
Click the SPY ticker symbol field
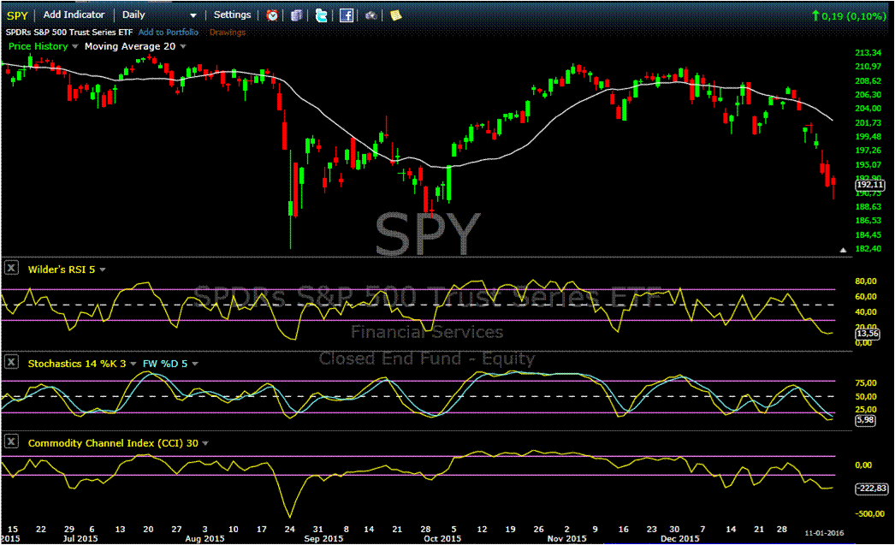tap(18, 15)
